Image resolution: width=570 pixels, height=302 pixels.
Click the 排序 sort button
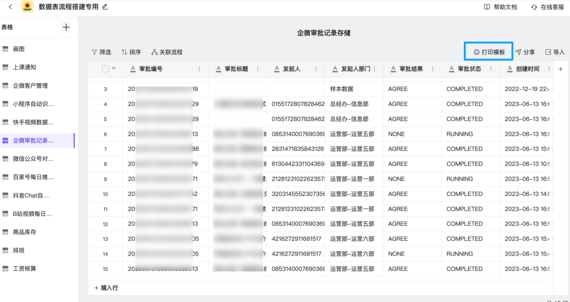tap(131, 52)
